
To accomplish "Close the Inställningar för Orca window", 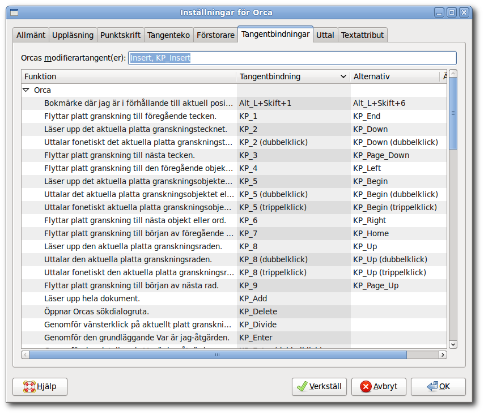I will [464, 12].
